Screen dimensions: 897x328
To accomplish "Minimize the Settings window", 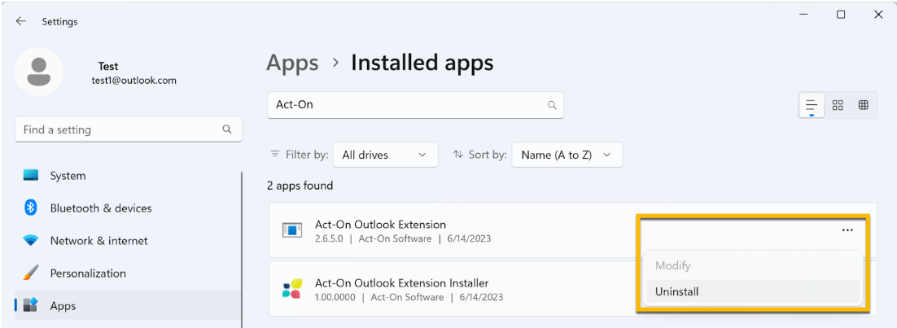I will click(803, 15).
